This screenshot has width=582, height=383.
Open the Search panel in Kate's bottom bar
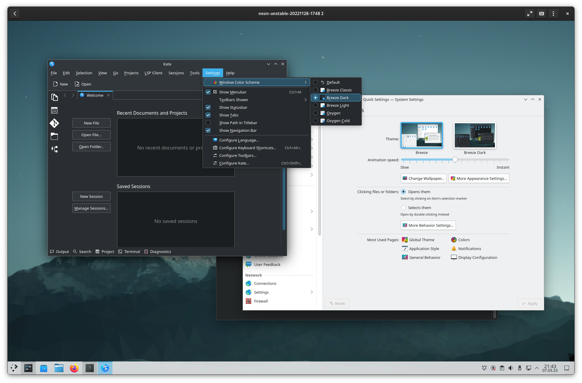[x=82, y=252]
